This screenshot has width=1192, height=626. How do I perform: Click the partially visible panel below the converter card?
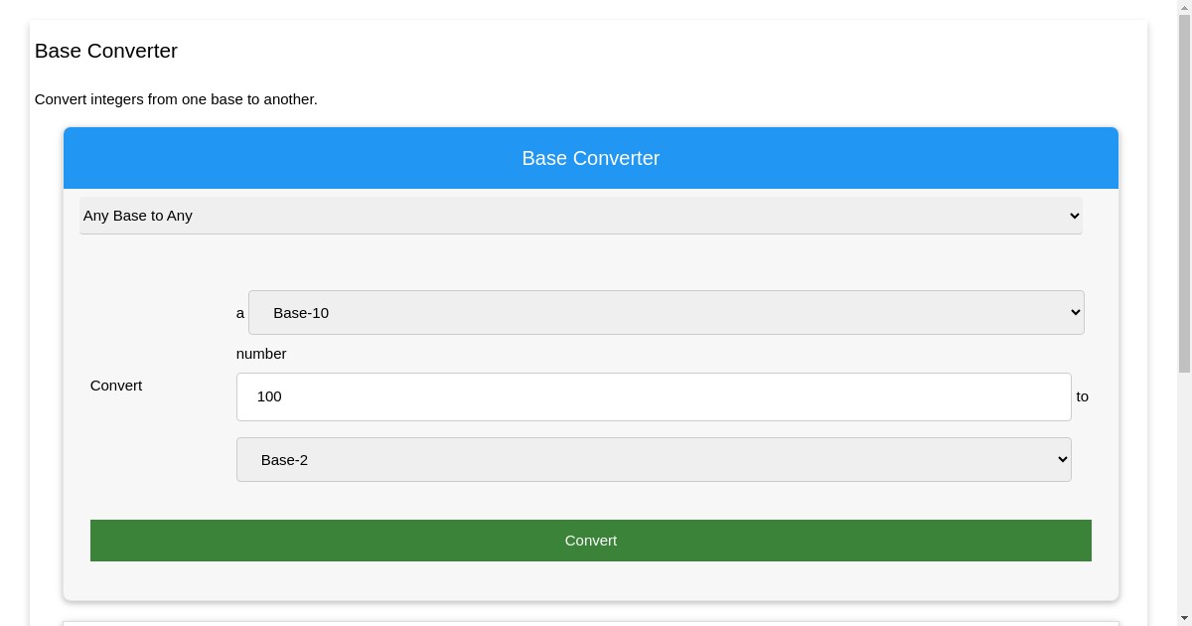(x=590, y=623)
